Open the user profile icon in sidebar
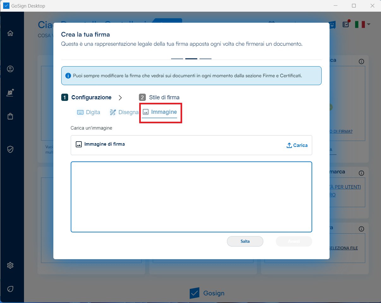The image size is (381, 303). point(10,69)
